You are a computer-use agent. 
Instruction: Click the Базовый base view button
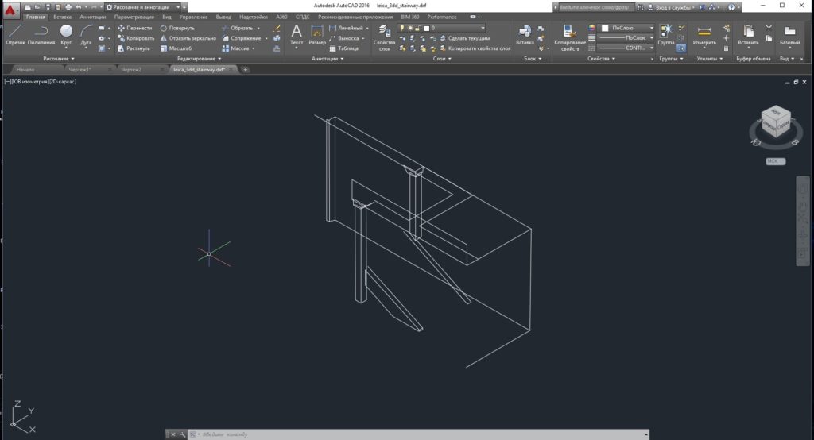pos(789,35)
